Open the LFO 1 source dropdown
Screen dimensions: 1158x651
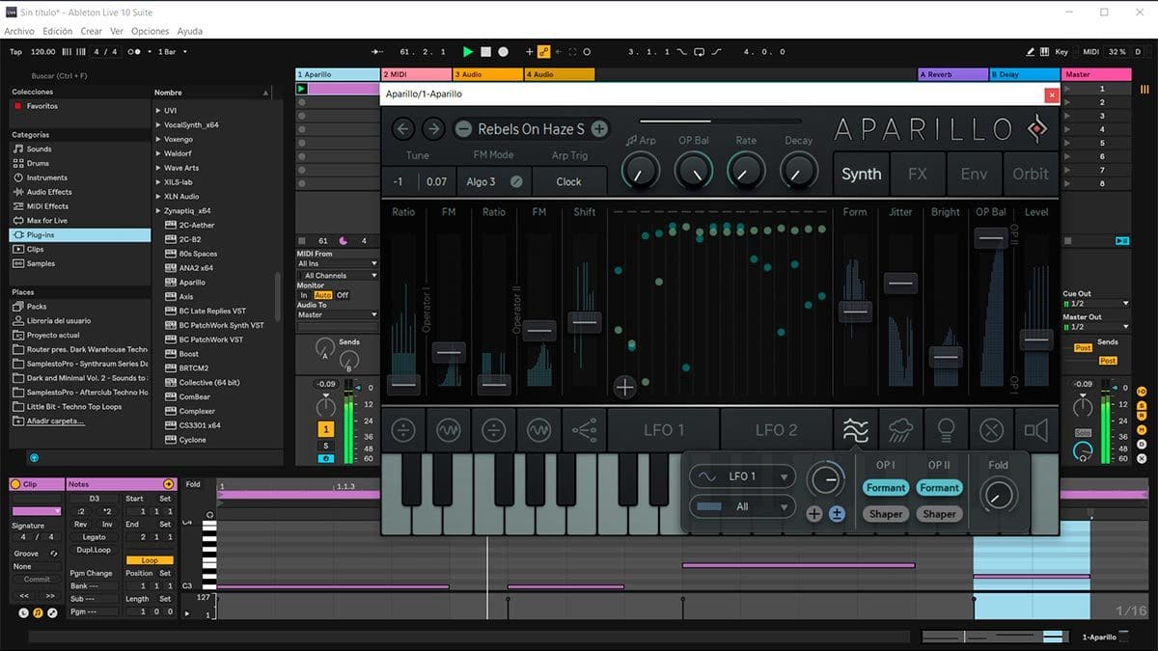742,476
